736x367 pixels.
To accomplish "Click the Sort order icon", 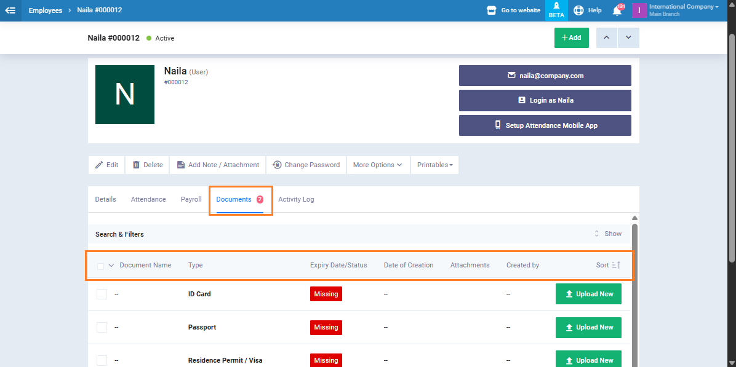I will [616, 265].
